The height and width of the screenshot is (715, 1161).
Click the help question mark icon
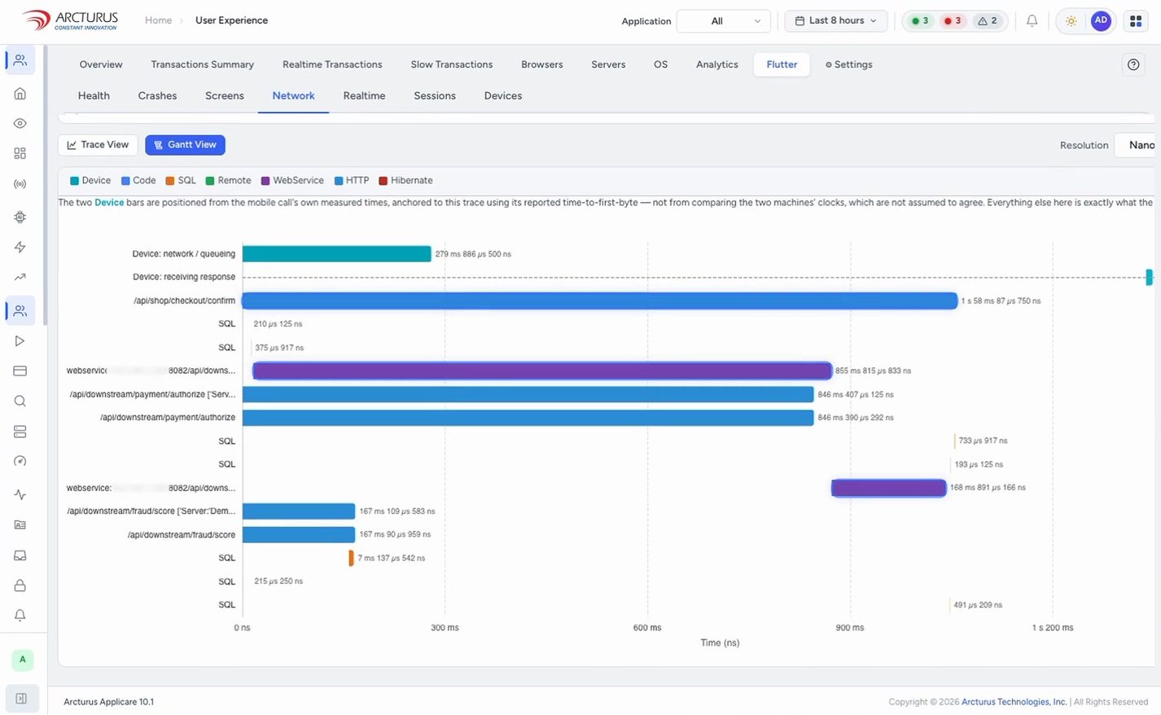pyautogui.click(x=1133, y=64)
